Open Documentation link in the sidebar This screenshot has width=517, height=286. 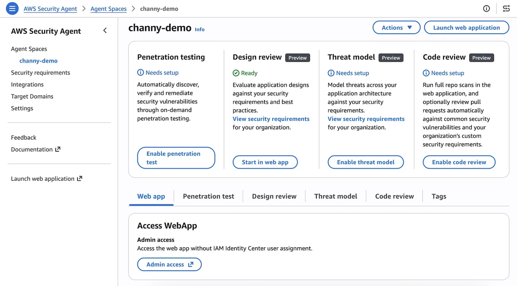(36, 149)
